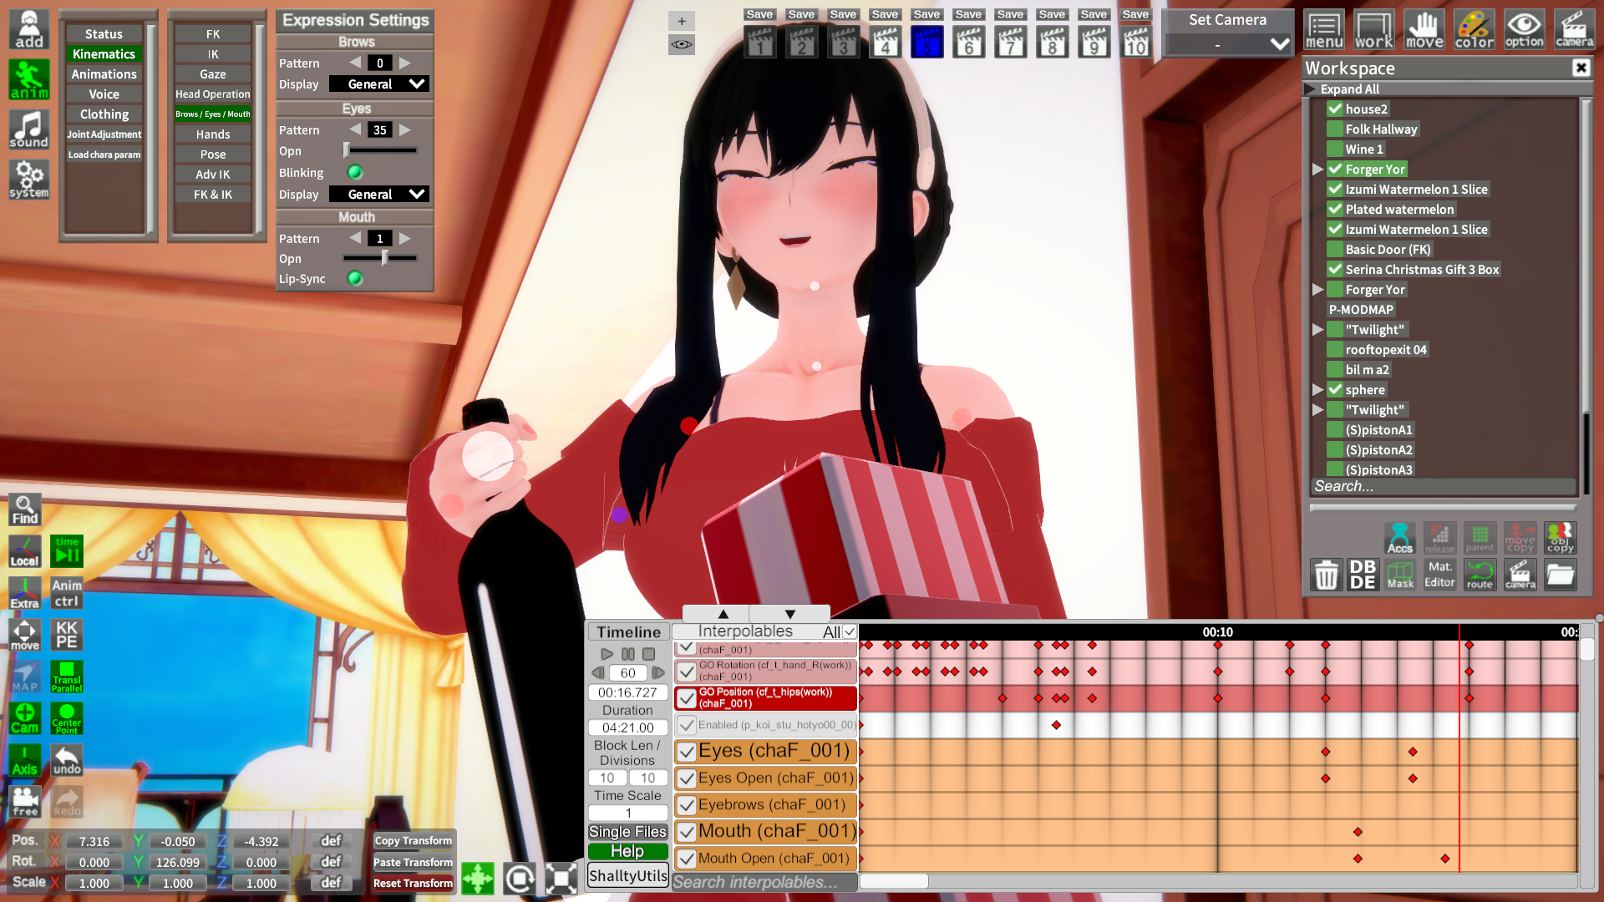Toggle the free camera icon
Screen dimensions: 1604x902
tap(25, 802)
